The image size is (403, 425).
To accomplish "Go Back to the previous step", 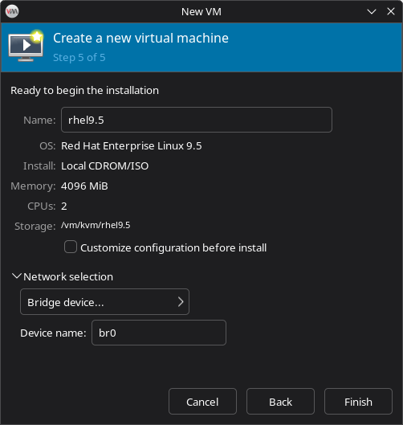I will [281, 402].
